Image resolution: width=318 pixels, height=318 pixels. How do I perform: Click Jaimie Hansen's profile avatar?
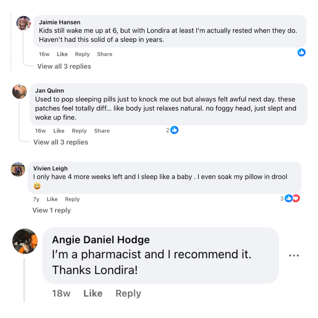tap(24, 23)
